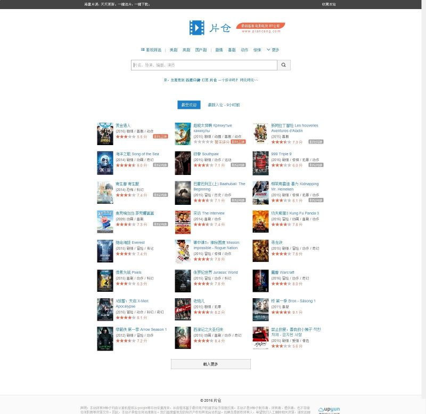Focus the movie name search field
The height and width of the screenshot is (414, 426).
204,65
